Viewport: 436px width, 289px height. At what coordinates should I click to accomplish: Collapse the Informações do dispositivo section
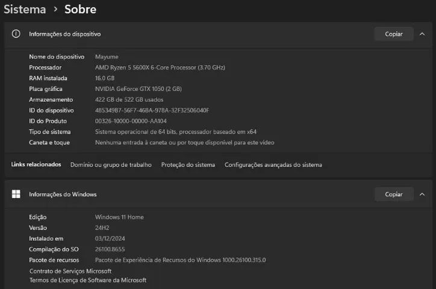click(422, 34)
